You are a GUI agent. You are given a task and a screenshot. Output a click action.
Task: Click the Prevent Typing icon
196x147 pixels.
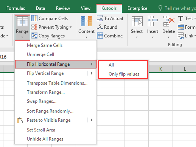pyautogui.click(x=34, y=27)
